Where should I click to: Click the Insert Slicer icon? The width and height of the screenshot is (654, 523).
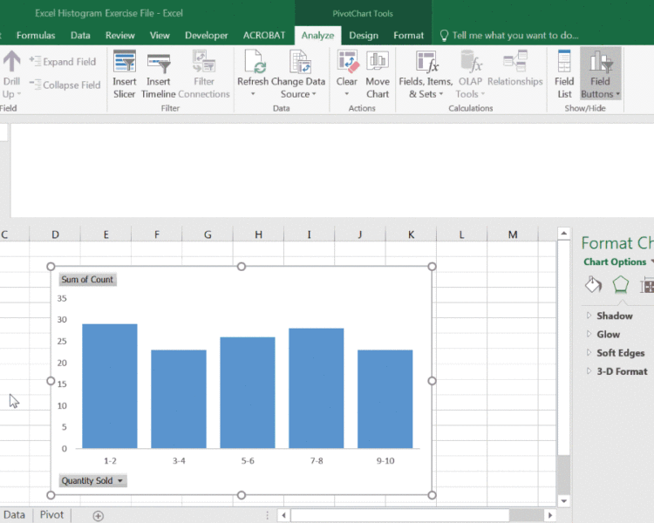click(125, 63)
